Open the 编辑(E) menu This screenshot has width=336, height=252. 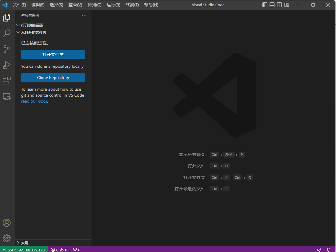38,5
